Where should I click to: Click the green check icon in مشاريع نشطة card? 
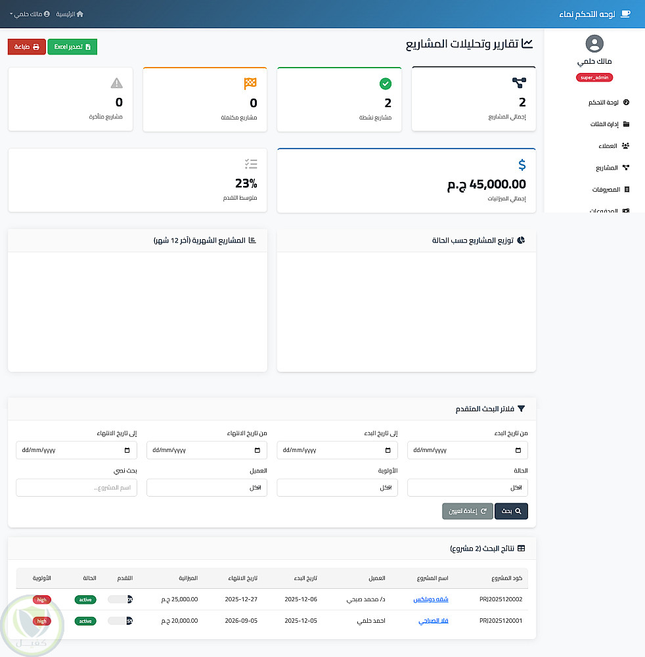[x=386, y=84]
